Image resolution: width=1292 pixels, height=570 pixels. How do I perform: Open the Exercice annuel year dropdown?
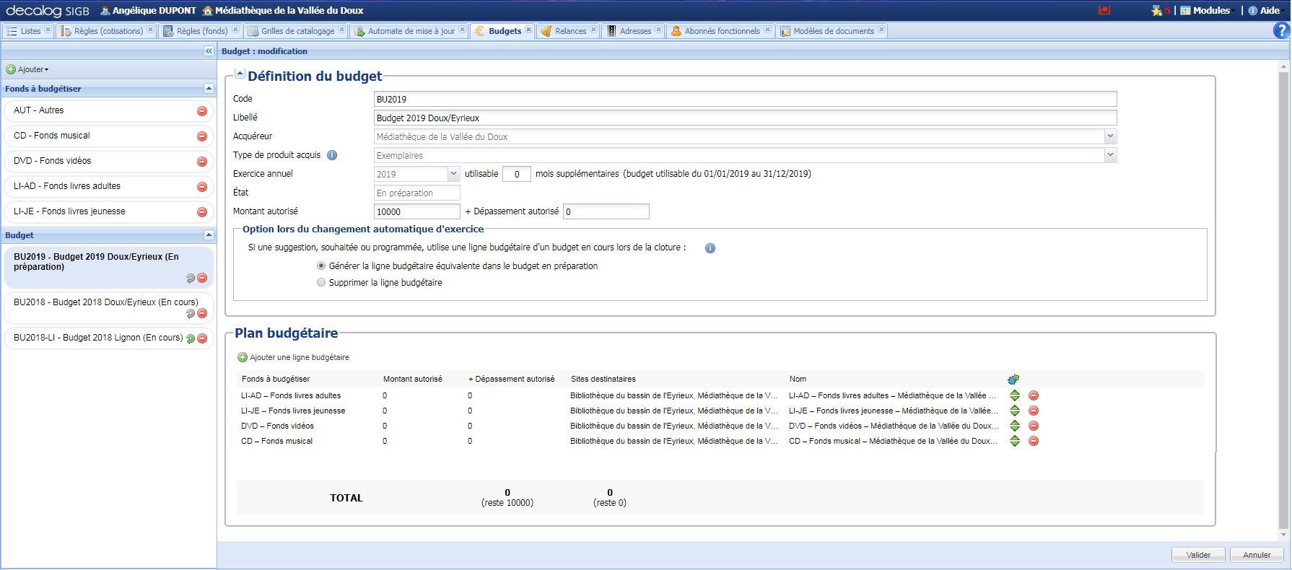coord(453,174)
